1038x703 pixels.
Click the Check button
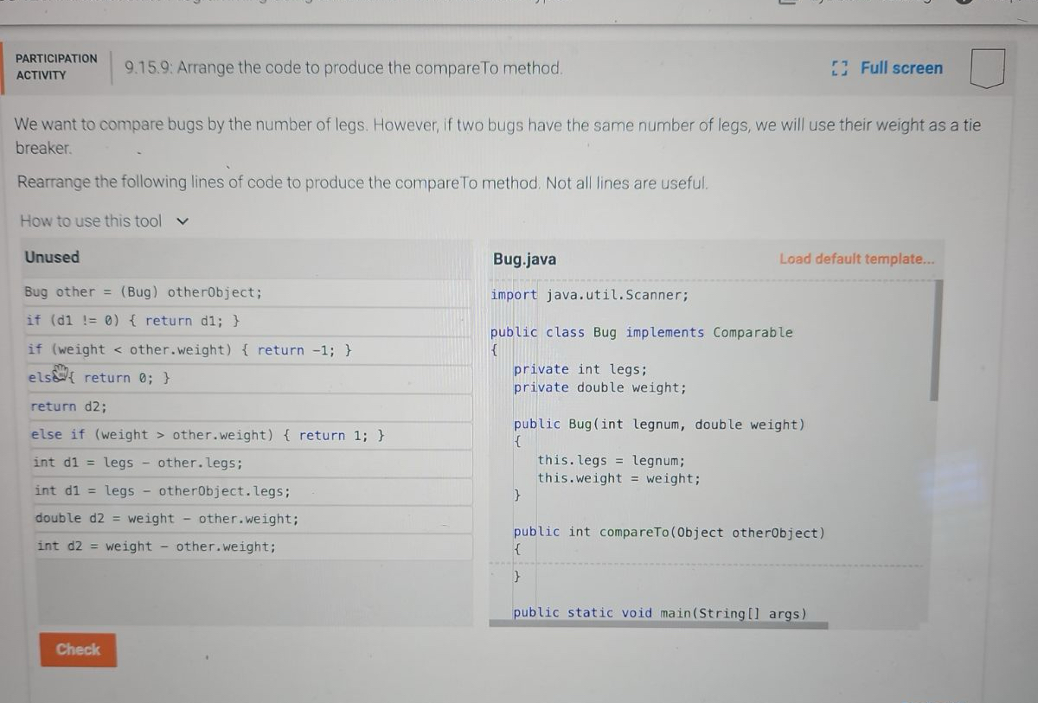pyautogui.click(x=78, y=649)
